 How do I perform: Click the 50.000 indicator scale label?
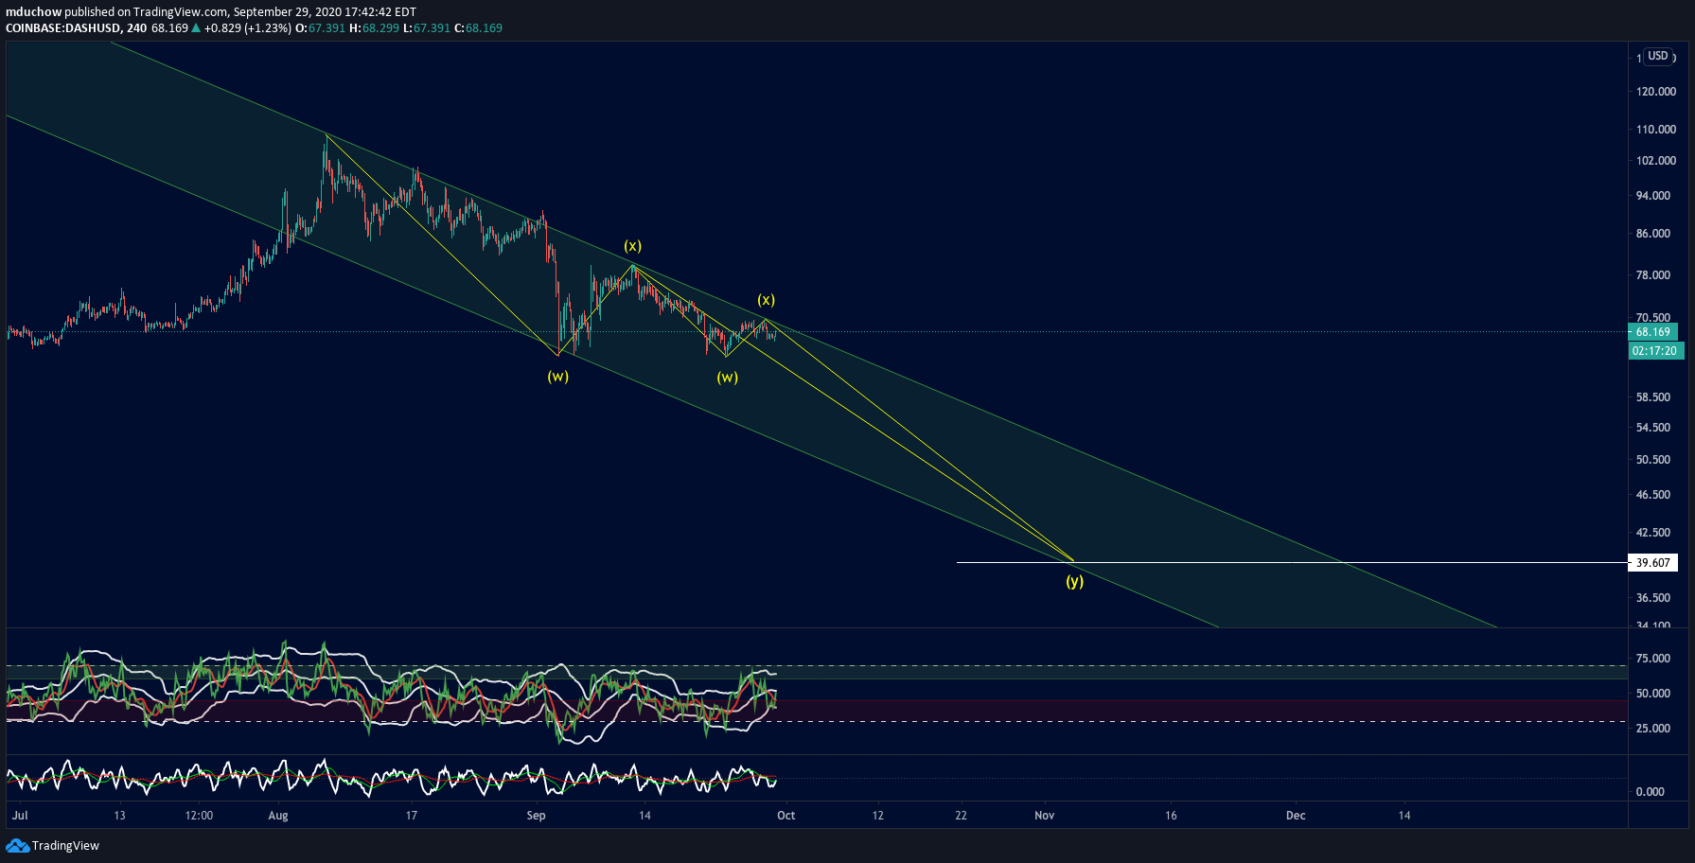click(1653, 694)
